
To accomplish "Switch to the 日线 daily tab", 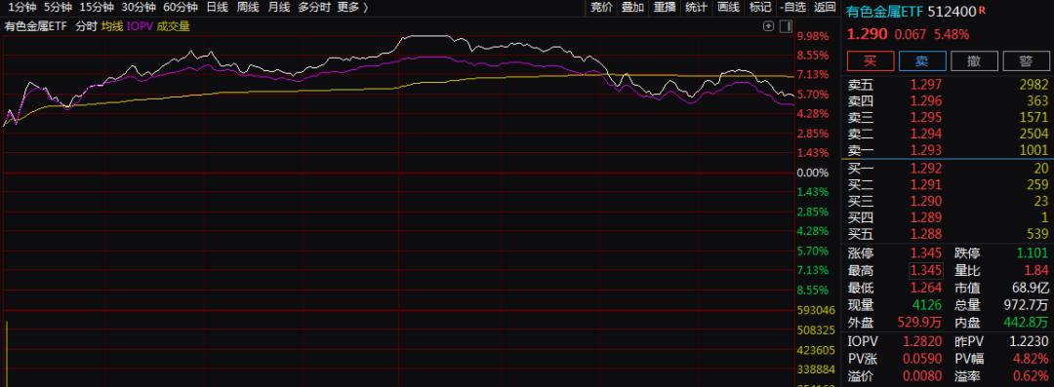I will click(217, 8).
